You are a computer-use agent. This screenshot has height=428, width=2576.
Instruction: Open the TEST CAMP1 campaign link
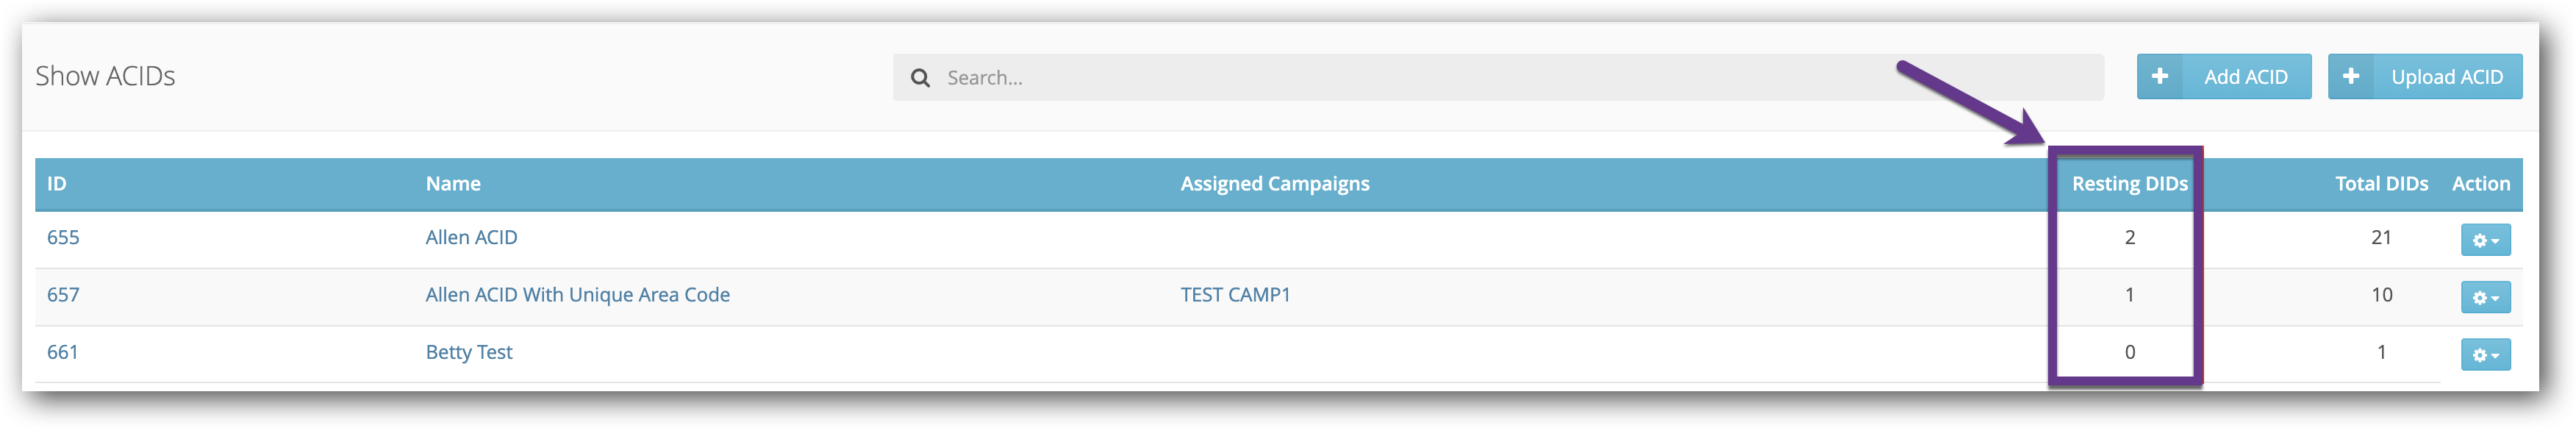1235,294
